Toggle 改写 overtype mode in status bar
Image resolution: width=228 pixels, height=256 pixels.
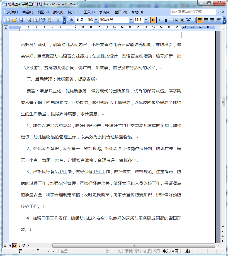pyautogui.click(x=157, y=251)
